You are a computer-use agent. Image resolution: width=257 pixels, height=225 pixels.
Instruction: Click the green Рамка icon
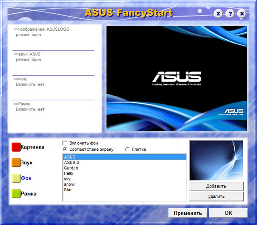16,193
